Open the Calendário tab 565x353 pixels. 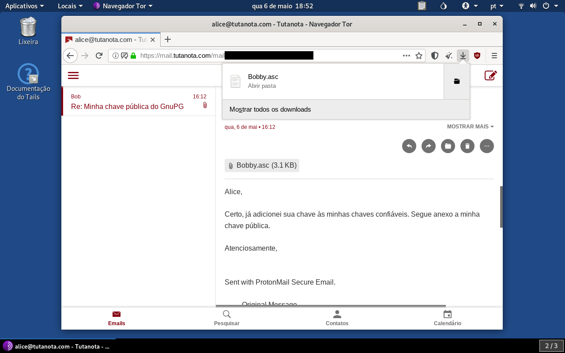click(x=448, y=318)
